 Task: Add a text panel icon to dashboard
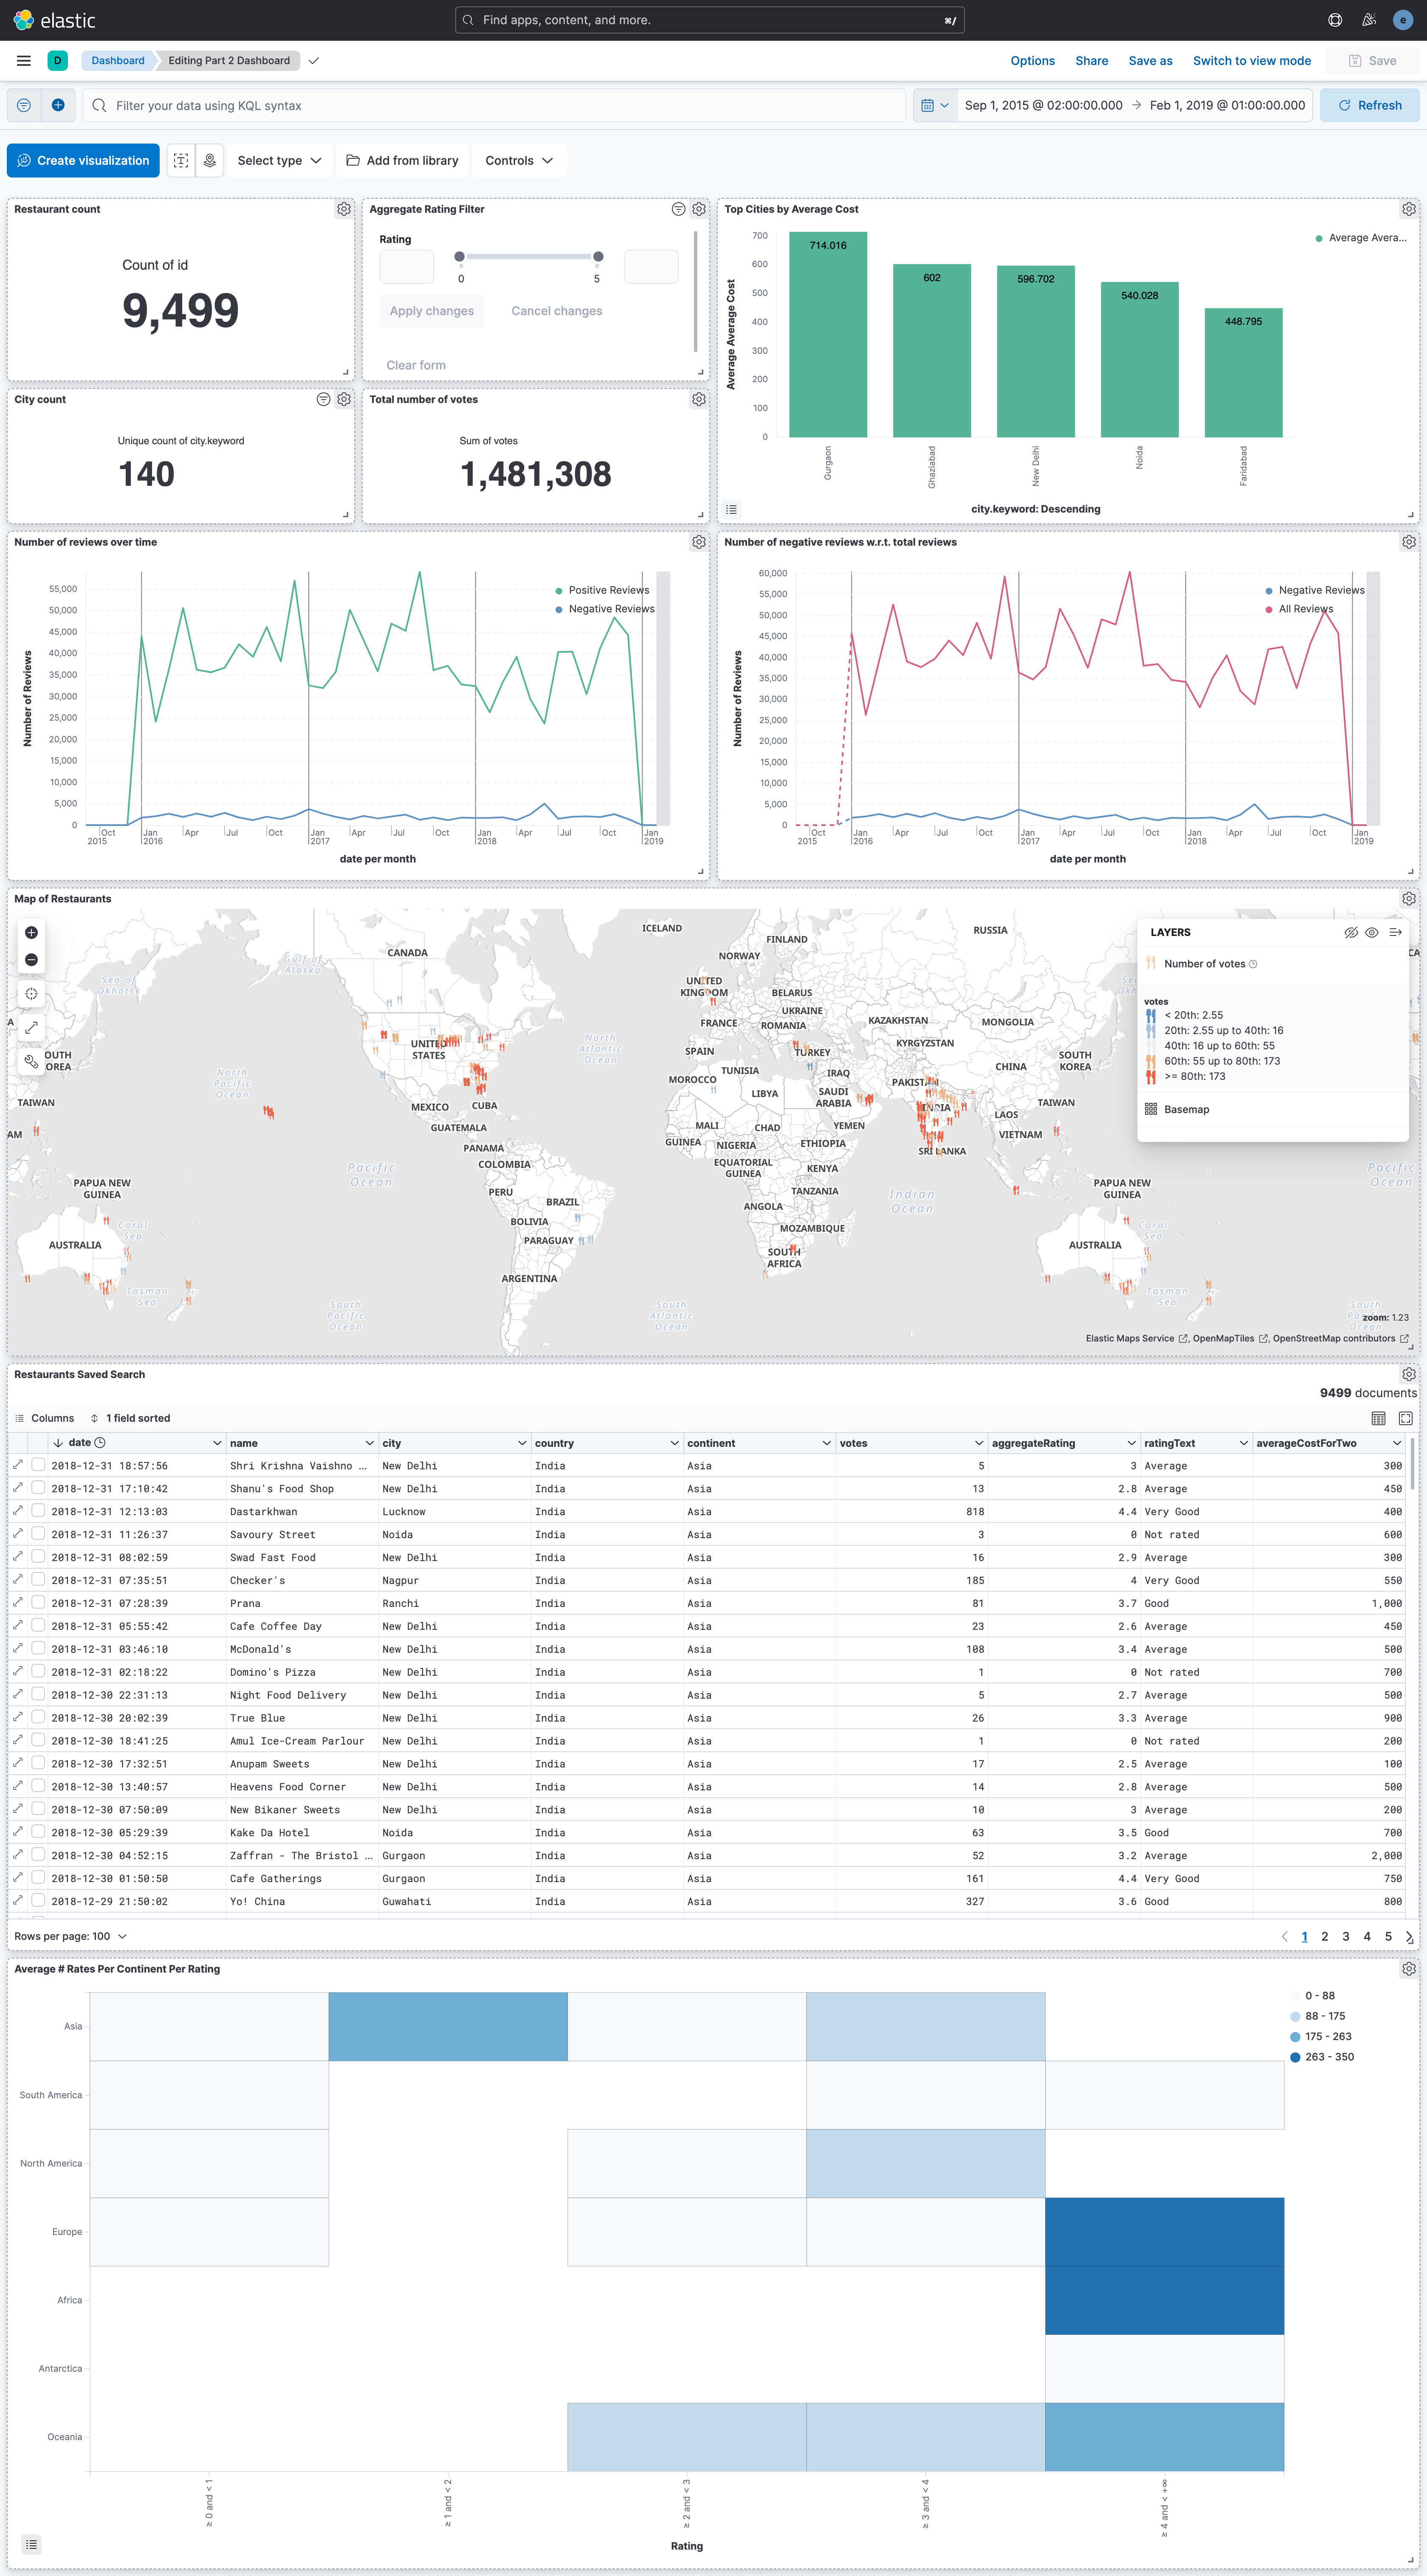[x=181, y=160]
